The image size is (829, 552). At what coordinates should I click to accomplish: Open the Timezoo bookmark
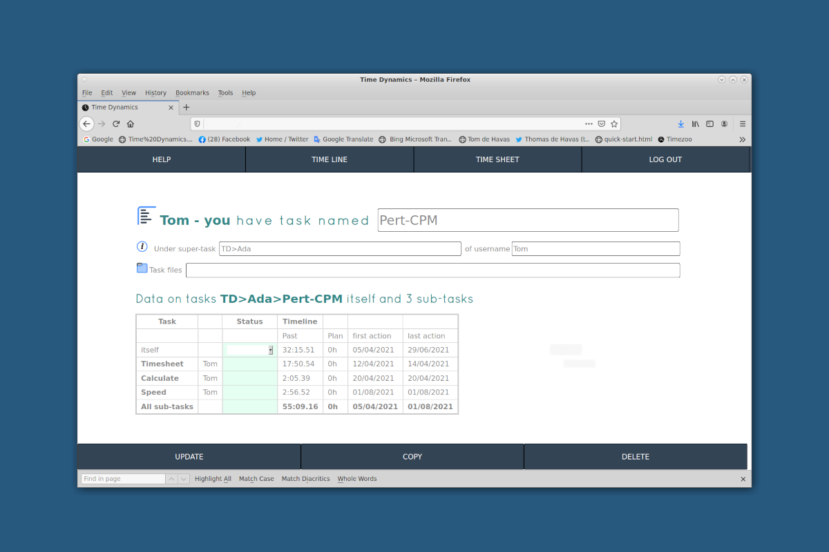click(x=675, y=139)
